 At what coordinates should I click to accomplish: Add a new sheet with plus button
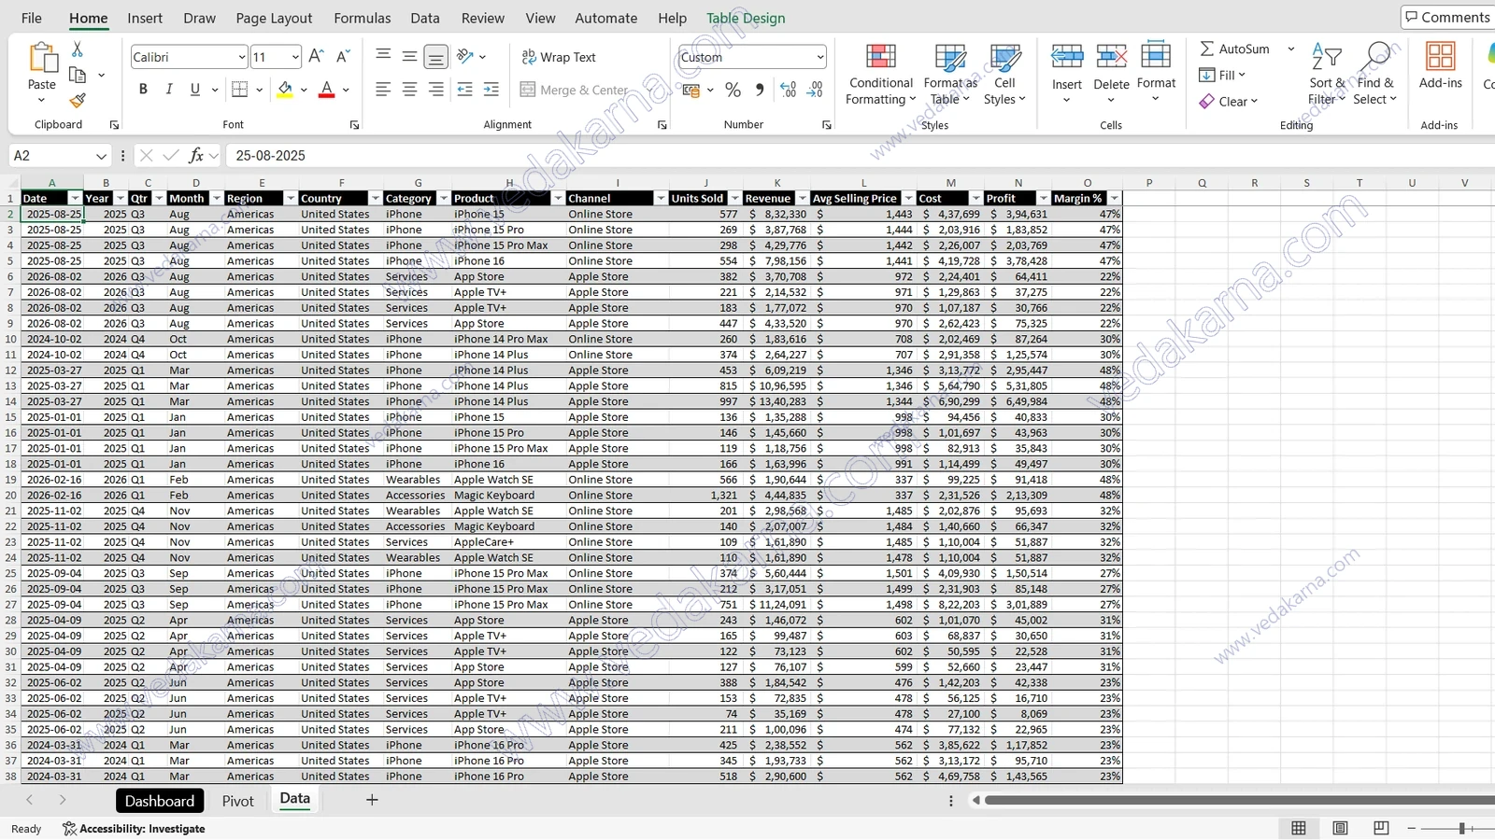tap(372, 800)
